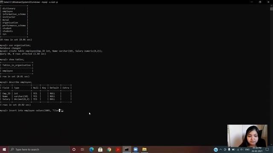Screen dimensions: 273x153
Task: Click the 'Emp_ID' field cell
Action: coord(6,93)
